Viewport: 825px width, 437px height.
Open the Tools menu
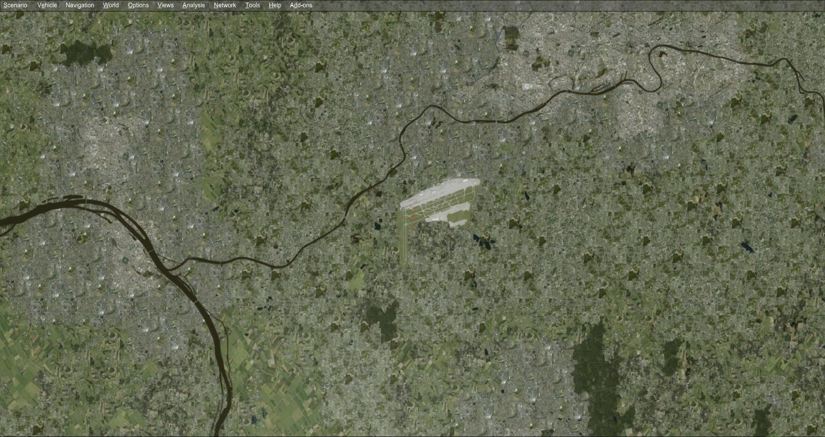pyautogui.click(x=252, y=5)
